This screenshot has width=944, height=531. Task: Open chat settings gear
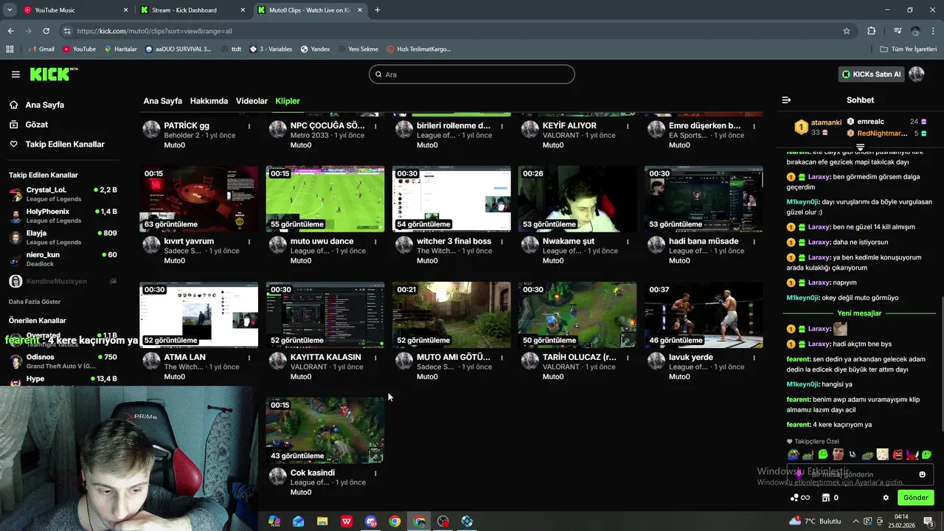886,498
